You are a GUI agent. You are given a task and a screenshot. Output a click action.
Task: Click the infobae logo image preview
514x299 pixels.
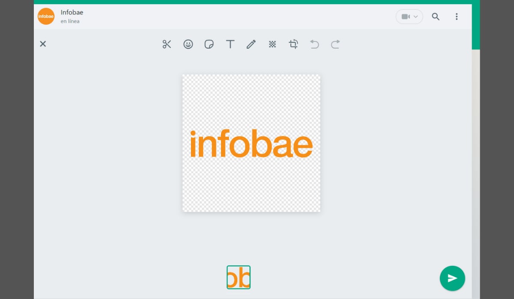tap(251, 143)
